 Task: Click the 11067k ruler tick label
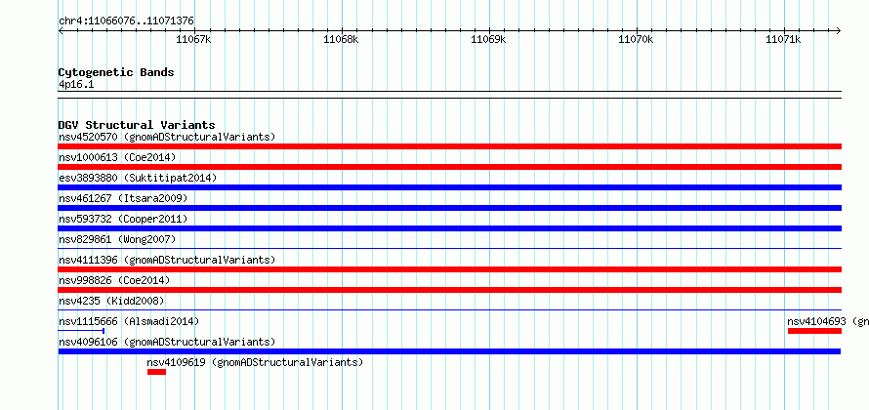click(x=193, y=39)
